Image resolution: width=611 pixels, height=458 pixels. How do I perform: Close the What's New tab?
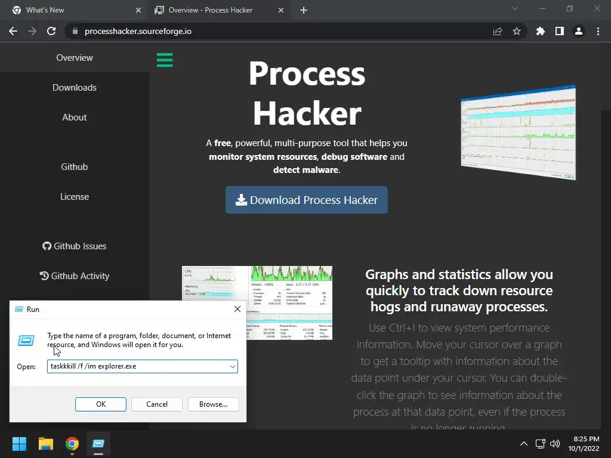point(138,10)
